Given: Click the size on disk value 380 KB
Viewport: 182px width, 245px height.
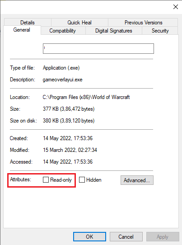Looking at the screenshot, I should 69,121.
